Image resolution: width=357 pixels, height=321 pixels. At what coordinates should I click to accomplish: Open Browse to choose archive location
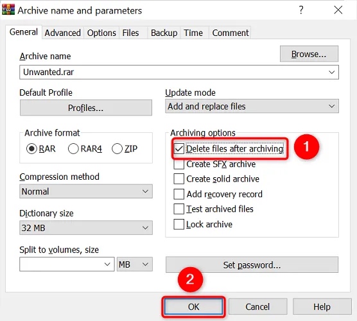309,54
